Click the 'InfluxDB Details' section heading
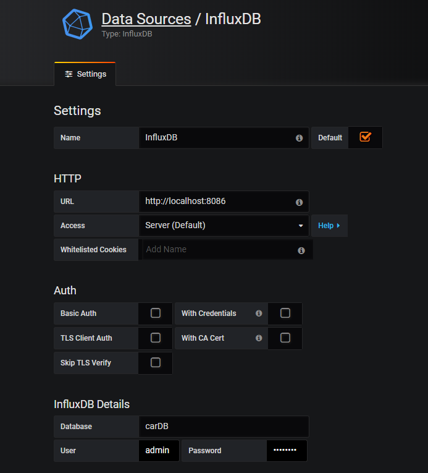Viewport: 428px width, 473px height. [x=91, y=404]
